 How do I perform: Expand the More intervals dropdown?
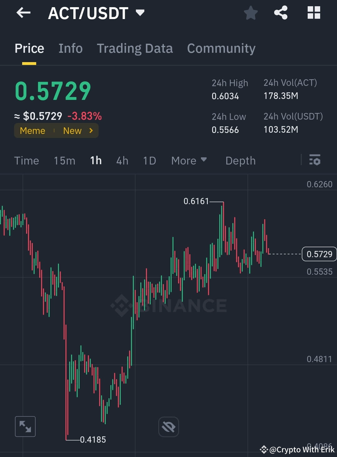tap(189, 160)
